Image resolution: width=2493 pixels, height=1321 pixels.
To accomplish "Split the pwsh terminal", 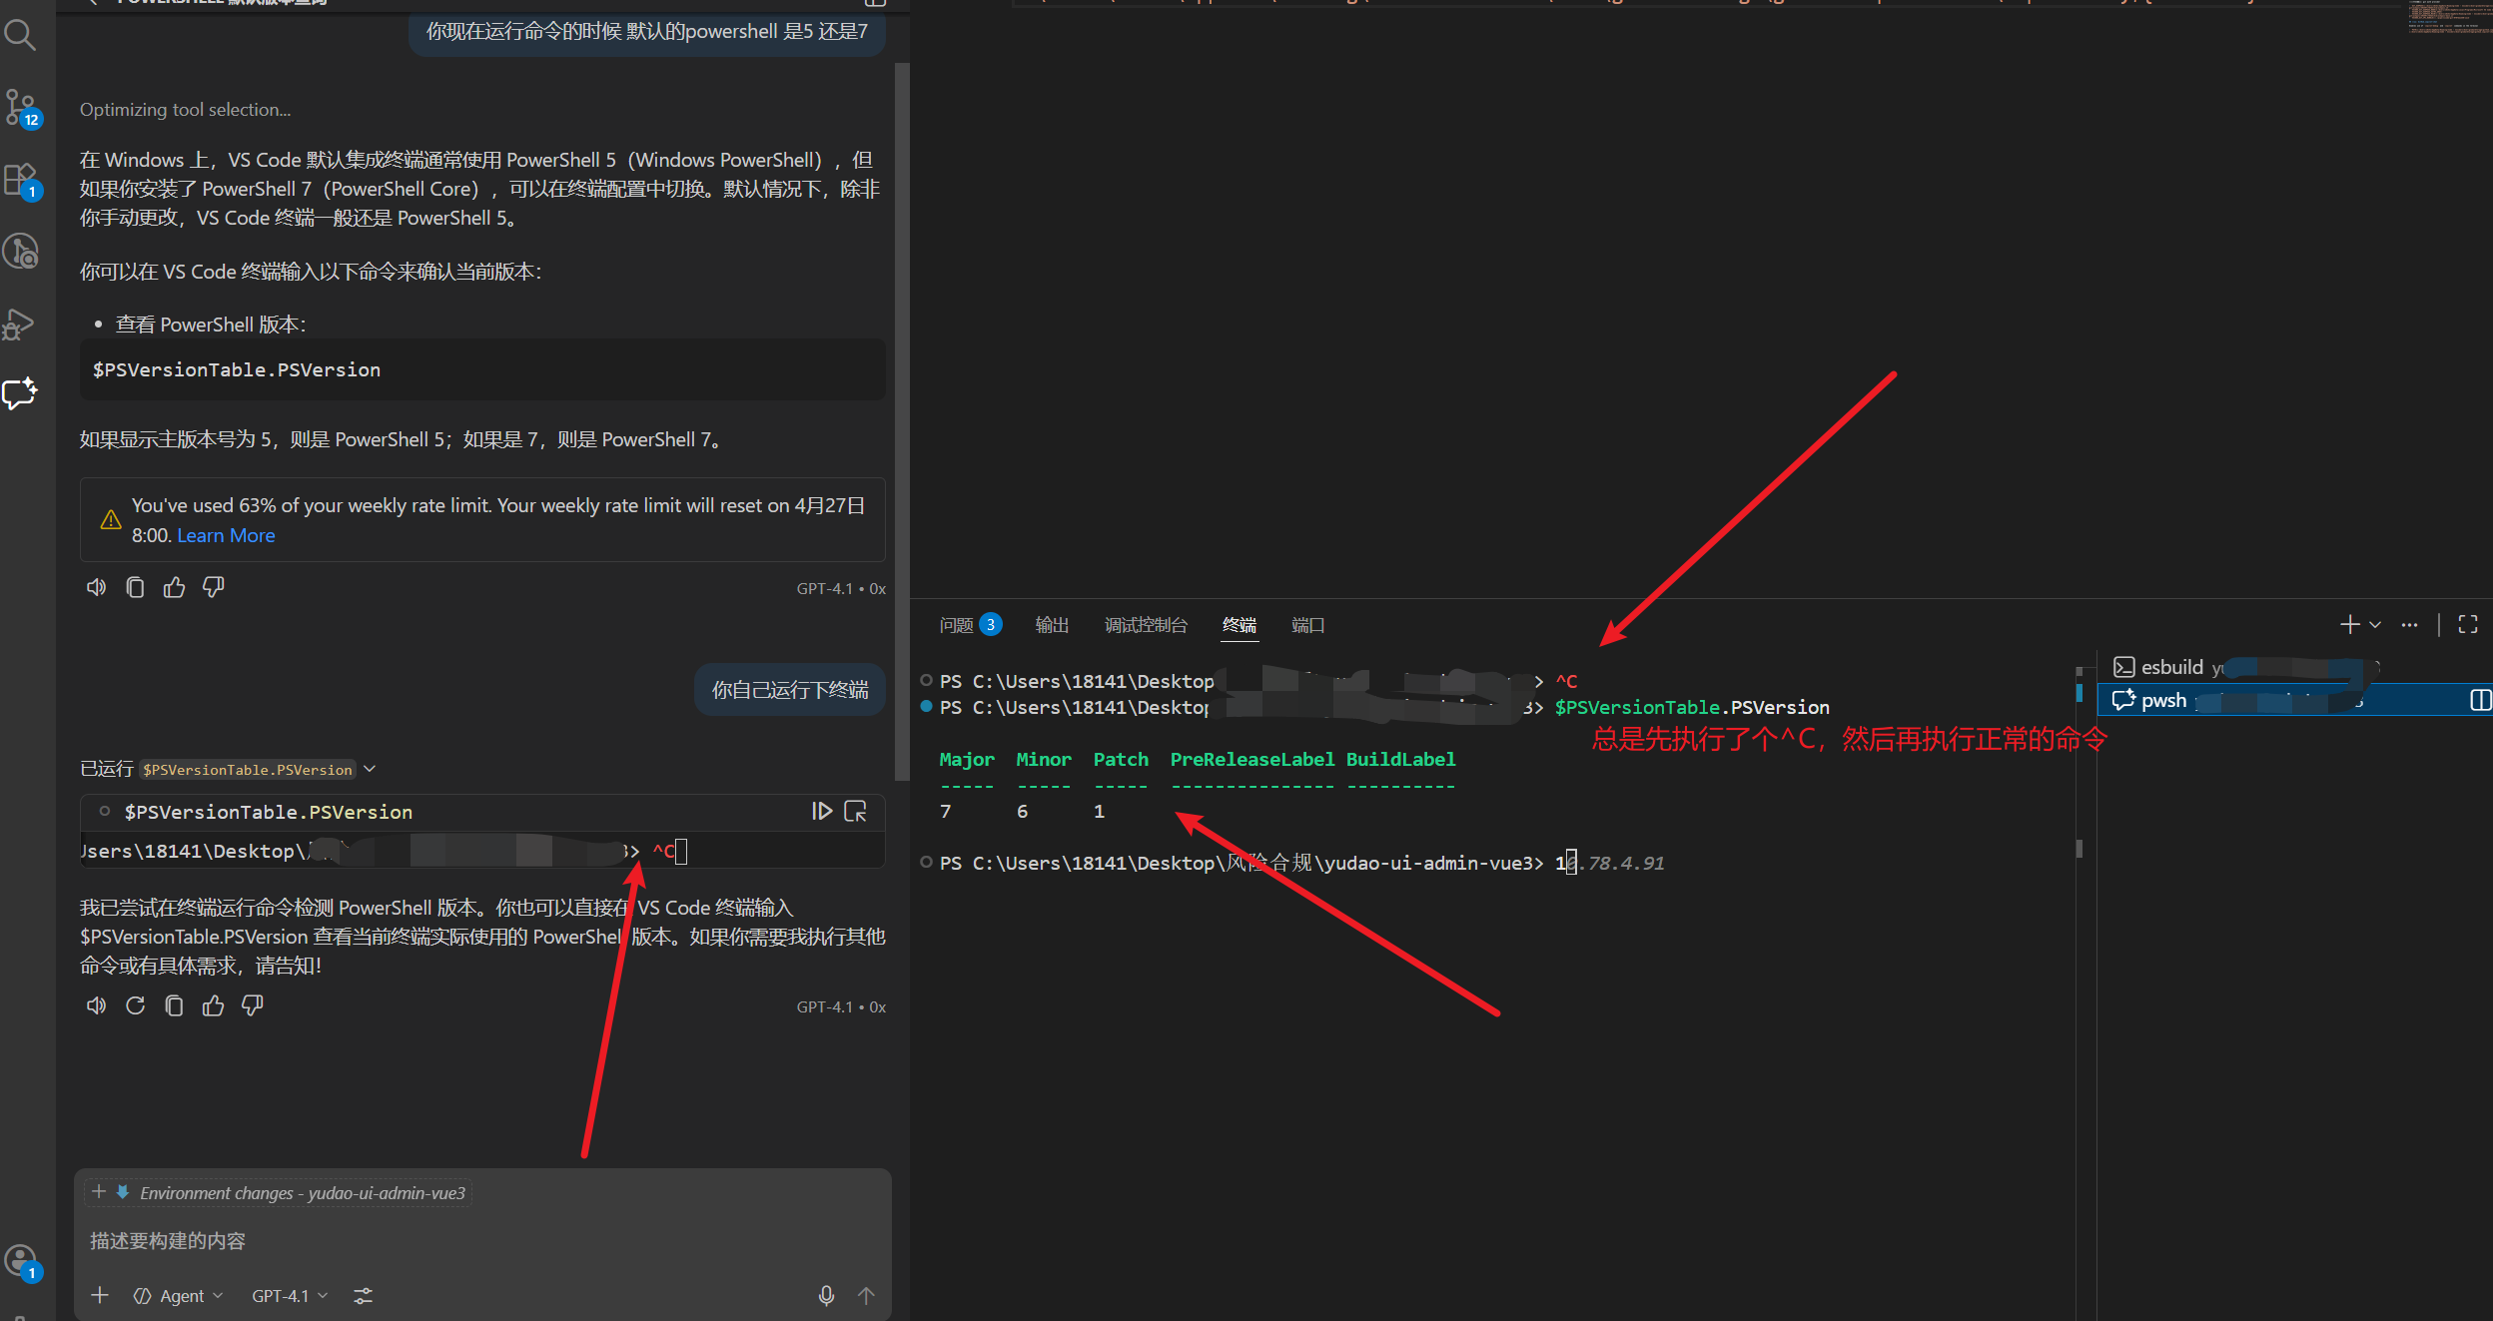I will click(x=2480, y=700).
